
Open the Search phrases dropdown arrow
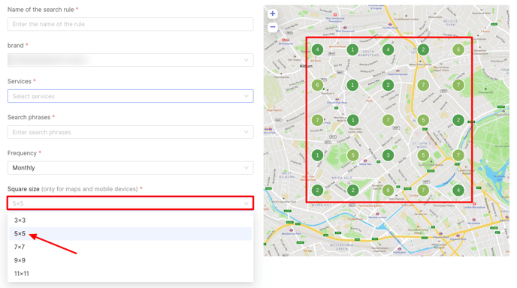point(246,132)
